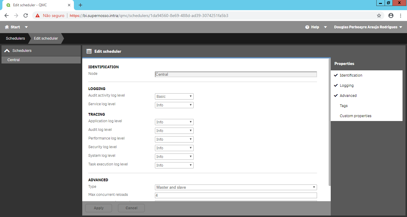Open the browser profile icon

tap(391, 15)
